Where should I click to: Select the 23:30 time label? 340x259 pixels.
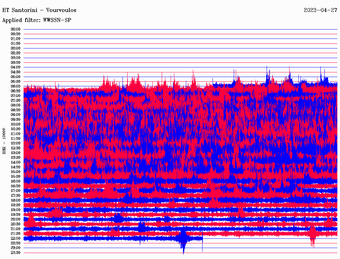click(x=16, y=252)
